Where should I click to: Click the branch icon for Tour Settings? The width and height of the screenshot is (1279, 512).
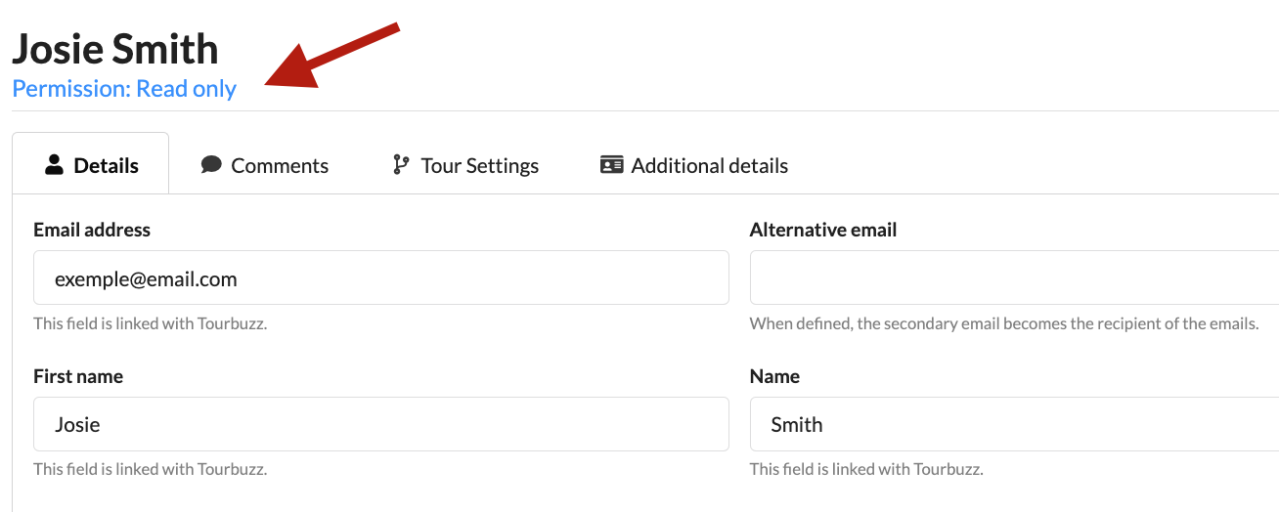point(401,165)
